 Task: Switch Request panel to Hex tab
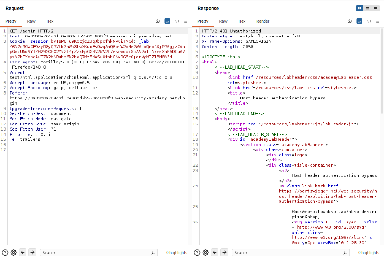point(50,21)
